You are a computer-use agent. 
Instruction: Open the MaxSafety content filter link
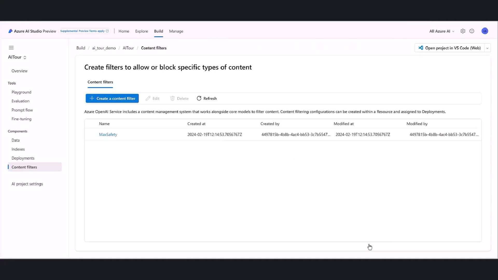coord(108,134)
